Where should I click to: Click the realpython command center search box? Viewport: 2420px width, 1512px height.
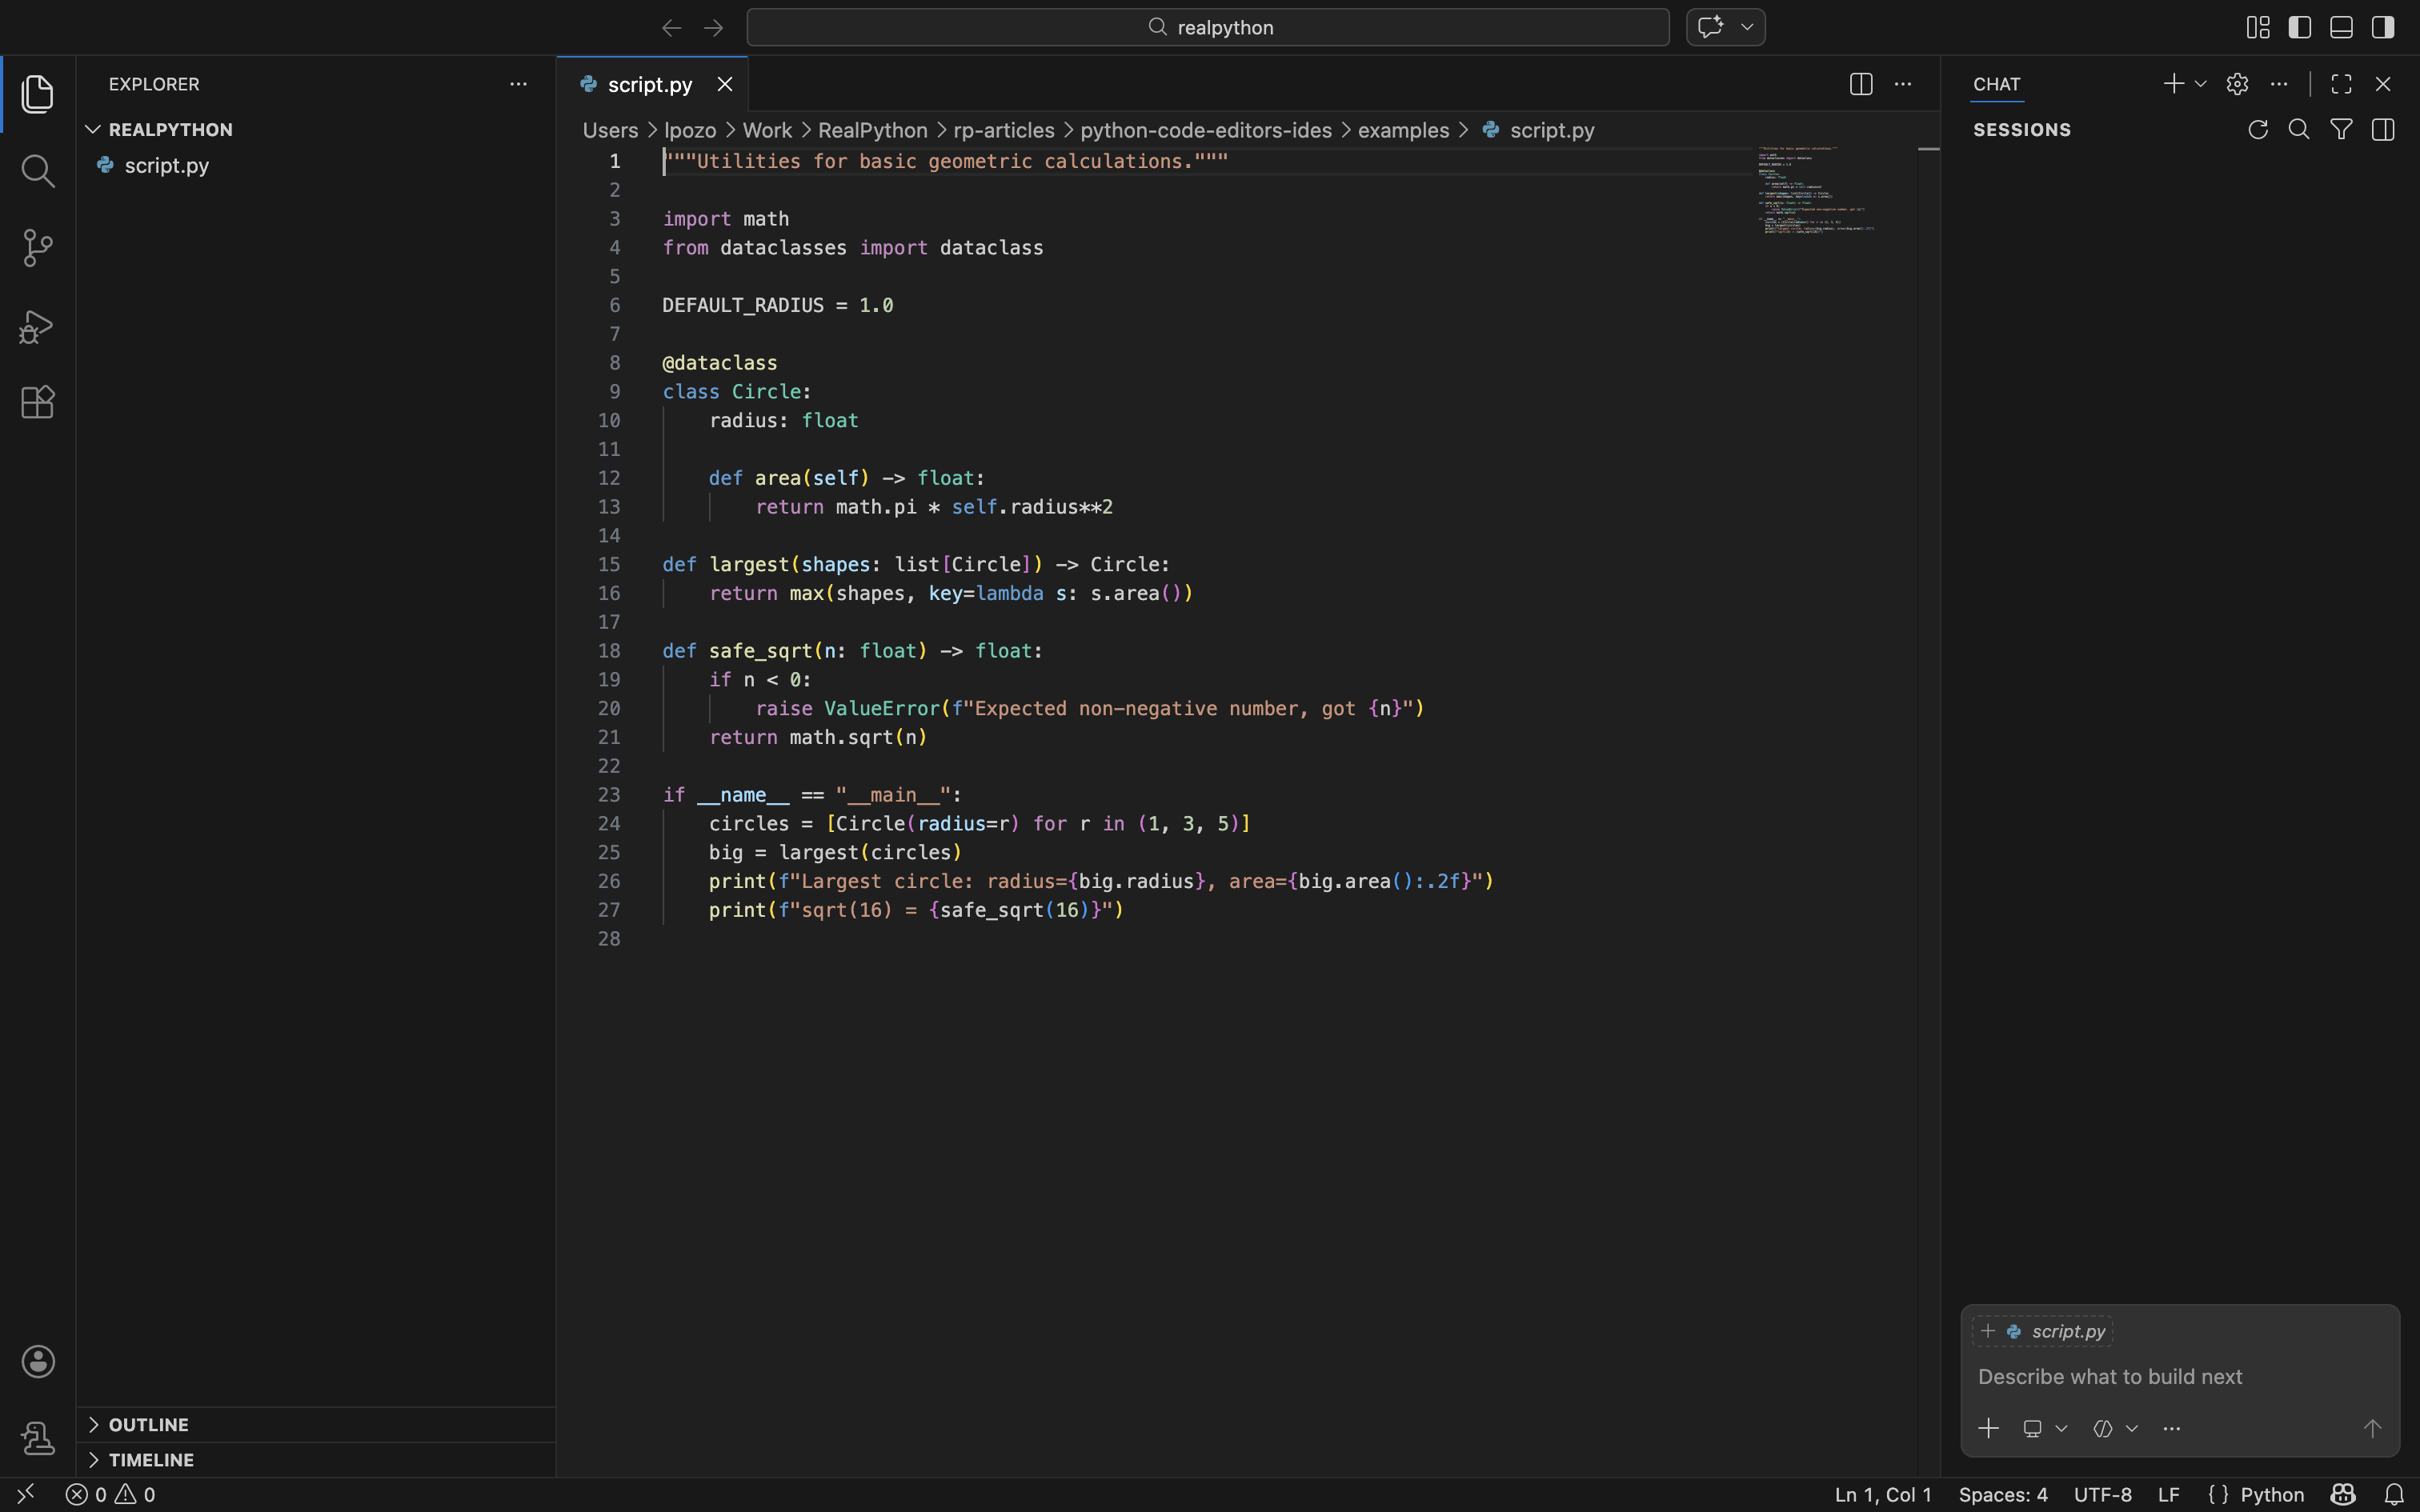(x=1208, y=27)
